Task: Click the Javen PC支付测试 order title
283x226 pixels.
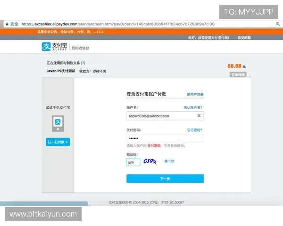Action: pyautogui.click(x=61, y=71)
